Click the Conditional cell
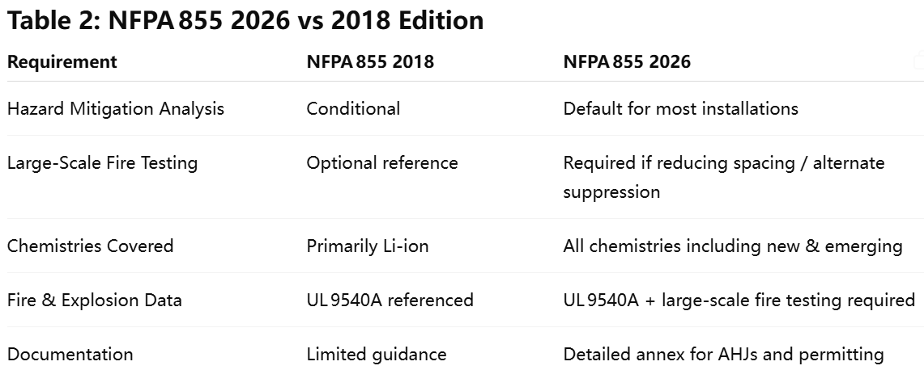The image size is (924, 391). point(353,108)
